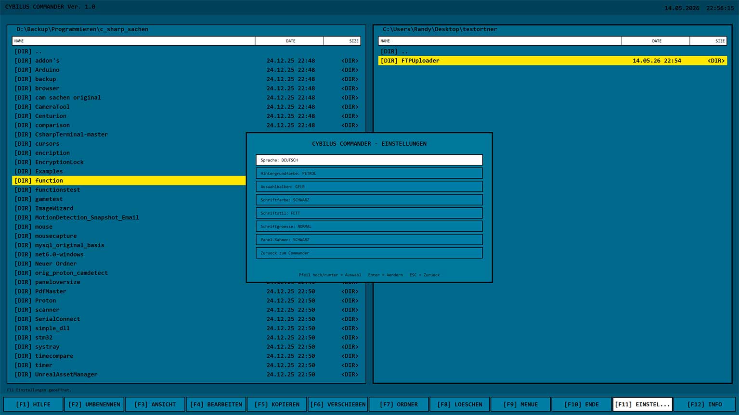This screenshot has height=415, width=739.
Task: Select the UnrealAssetManager folder
Action: [x=186, y=375]
